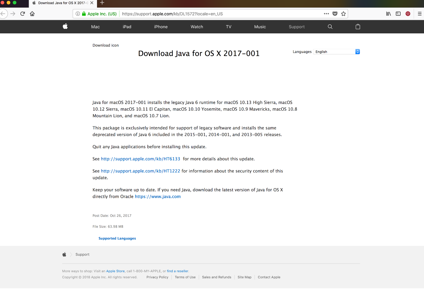Follow the support.apple.com/kb/HT6133 link
The width and height of the screenshot is (424, 298).
(x=141, y=159)
